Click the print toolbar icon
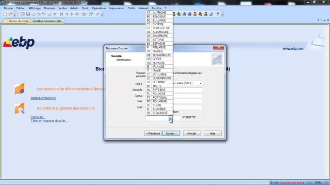Viewport: 330px width, 185px height. click(x=84, y=14)
